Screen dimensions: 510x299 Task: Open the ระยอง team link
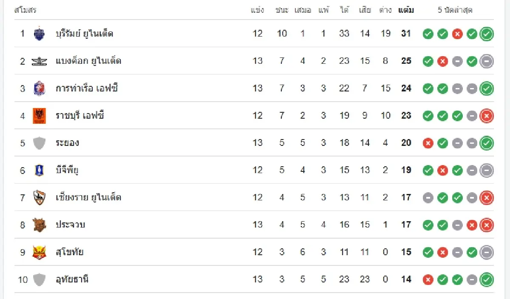(67, 142)
